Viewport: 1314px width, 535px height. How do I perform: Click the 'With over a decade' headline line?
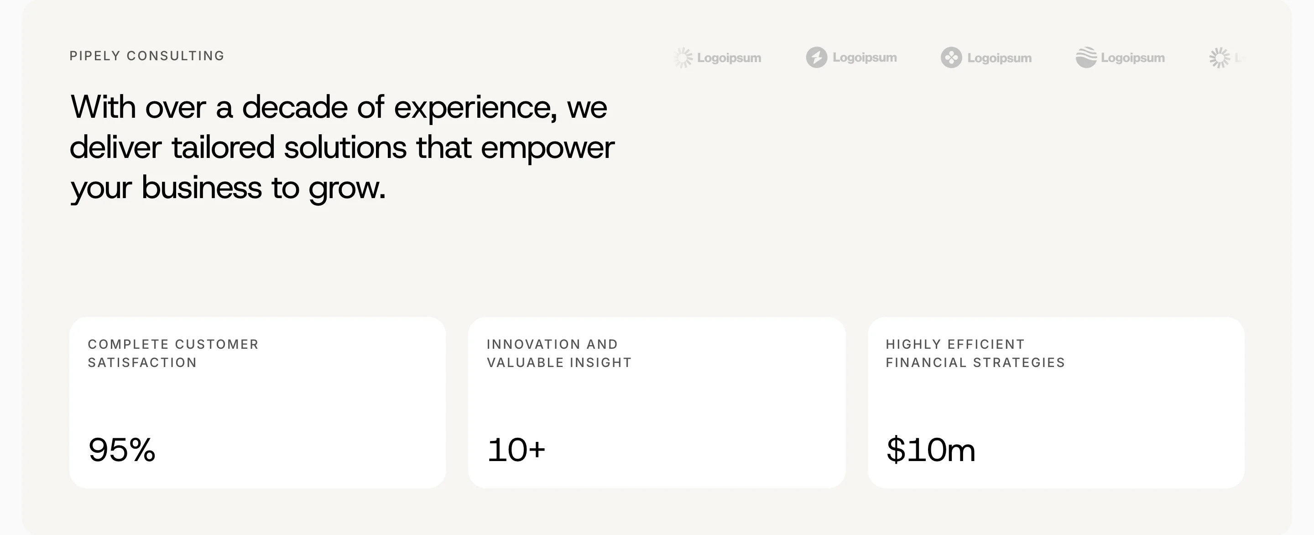coord(339,107)
